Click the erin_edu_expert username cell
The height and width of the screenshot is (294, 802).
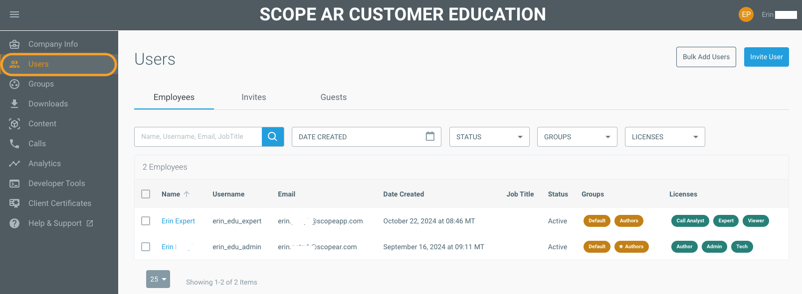click(237, 221)
